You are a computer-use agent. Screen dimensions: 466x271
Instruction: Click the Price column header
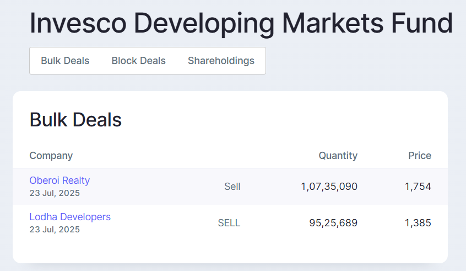[x=419, y=156]
